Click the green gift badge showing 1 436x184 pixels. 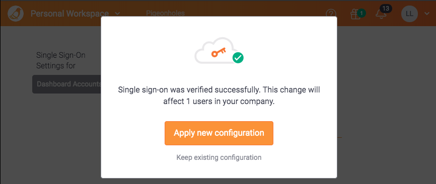coord(361,13)
